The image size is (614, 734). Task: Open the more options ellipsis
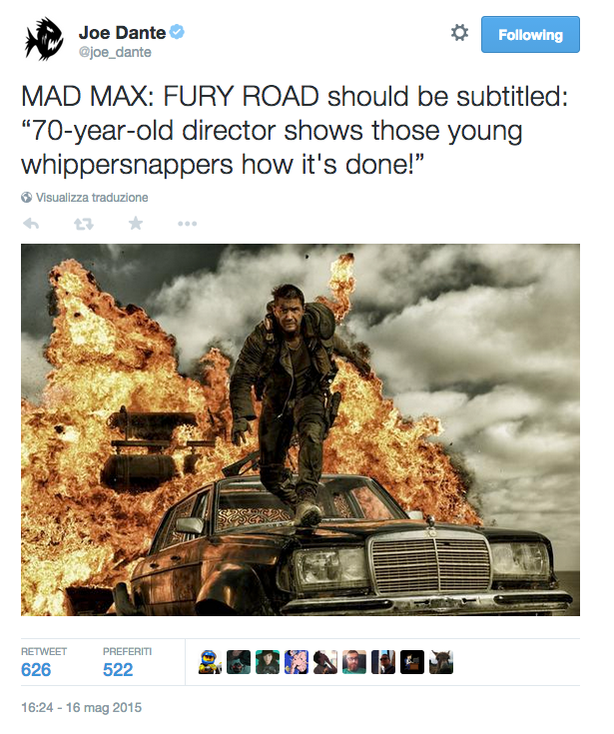point(188,225)
